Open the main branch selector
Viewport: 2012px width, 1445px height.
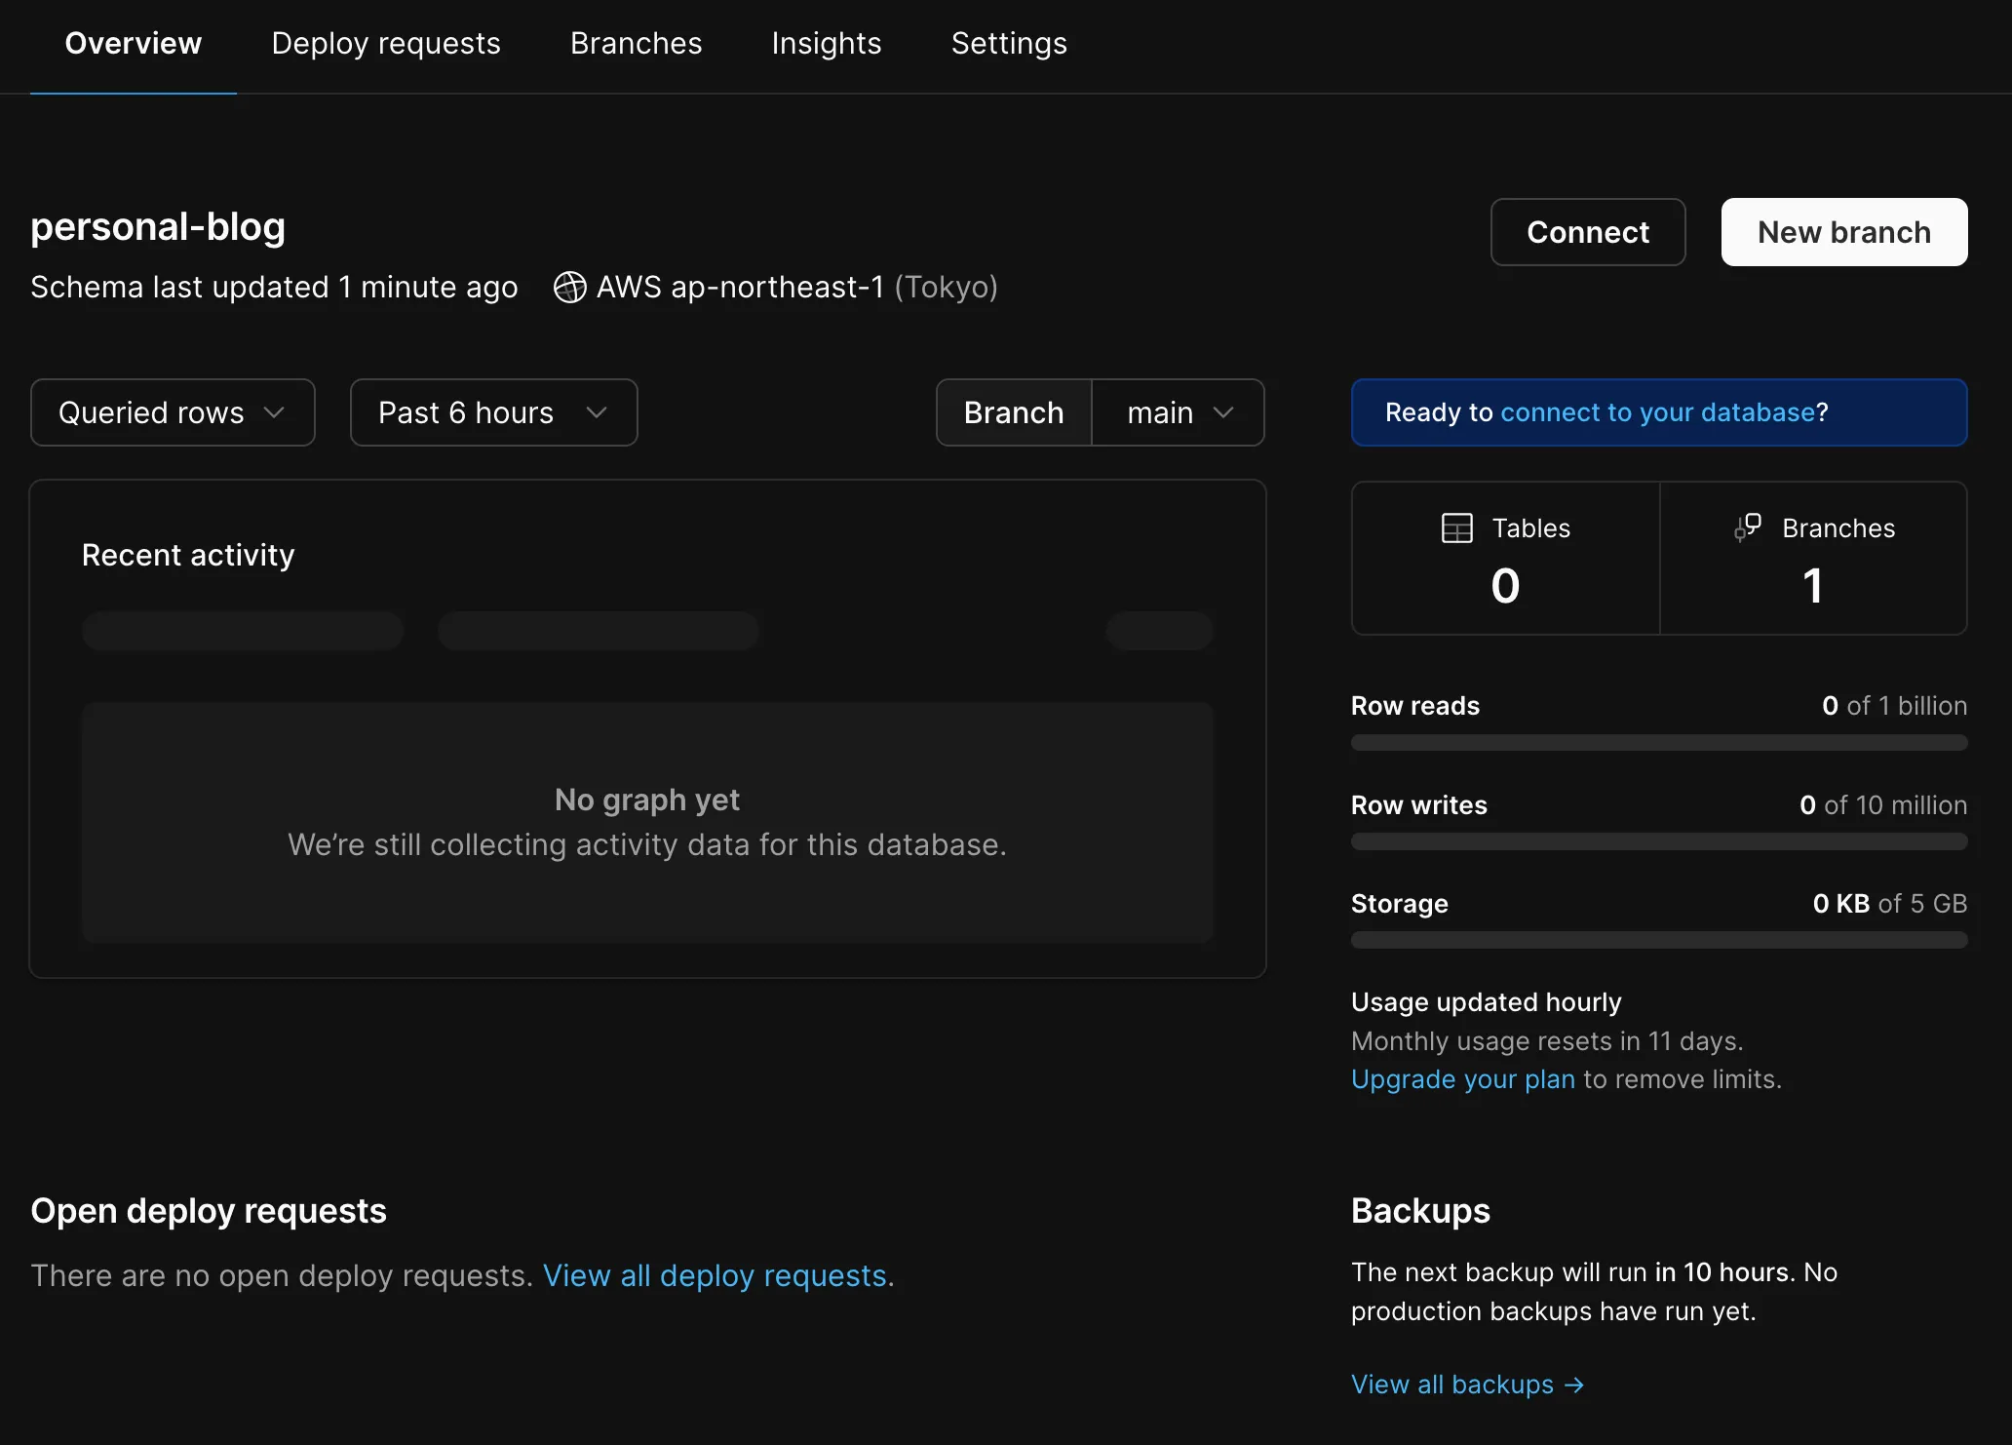(x=1179, y=412)
